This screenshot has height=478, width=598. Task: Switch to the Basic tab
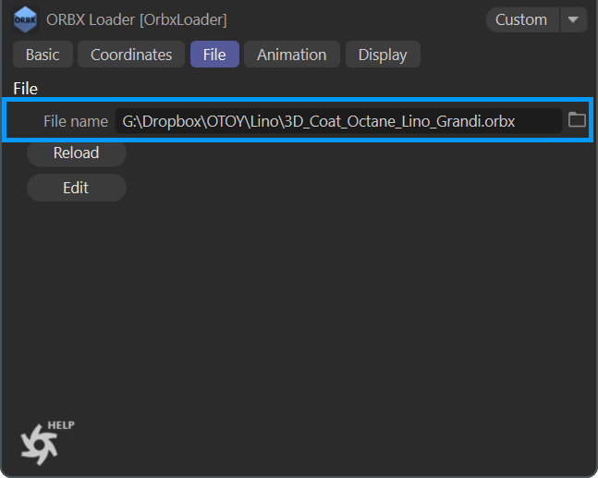tap(43, 55)
